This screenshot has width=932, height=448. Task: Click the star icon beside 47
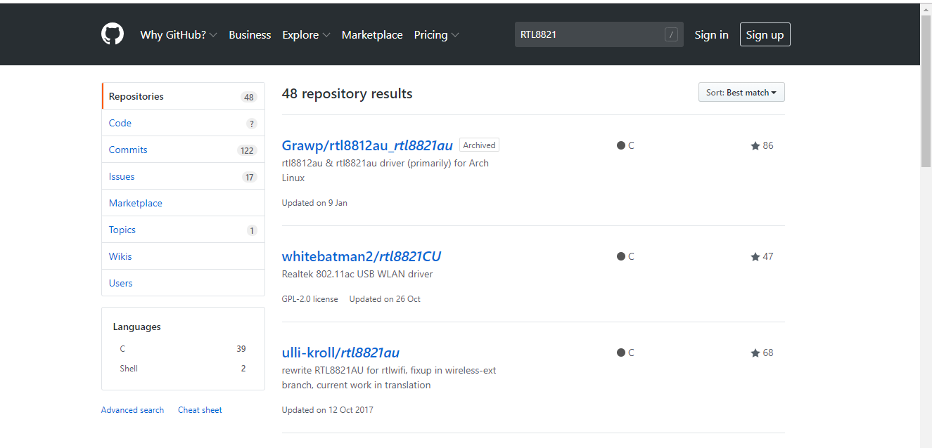click(x=755, y=257)
